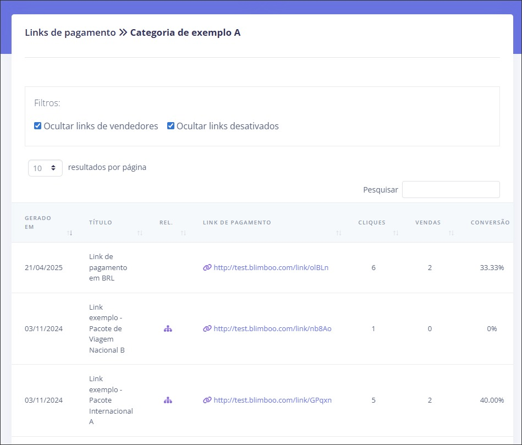Click the chain icon beside the GPqxn link
Image resolution: width=522 pixels, height=445 pixels.
tap(207, 400)
